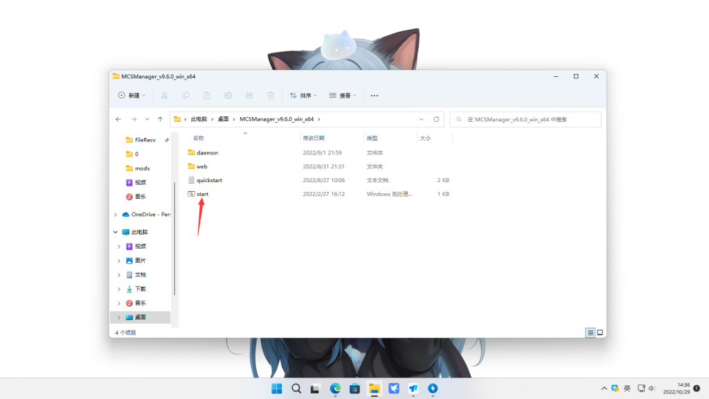Open FileRecv in the navigation pane
The image size is (709, 399).
141,140
